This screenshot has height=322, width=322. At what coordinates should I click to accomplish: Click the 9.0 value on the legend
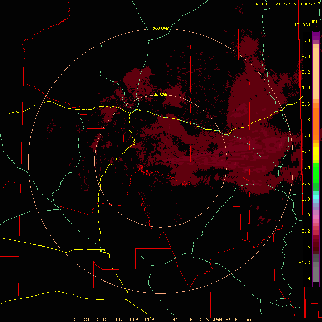306,56
